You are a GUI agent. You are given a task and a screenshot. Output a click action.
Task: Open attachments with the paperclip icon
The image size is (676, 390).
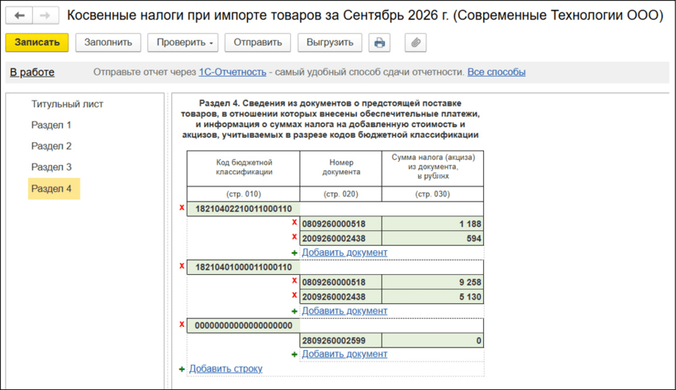click(x=416, y=43)
